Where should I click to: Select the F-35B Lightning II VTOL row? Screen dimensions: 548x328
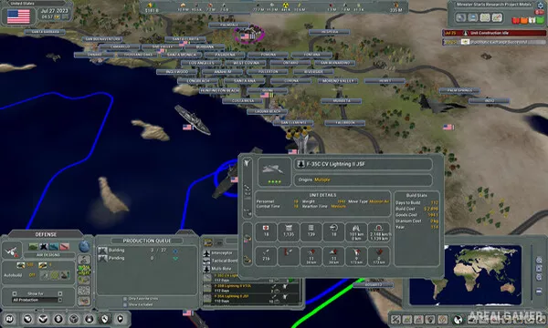(x=251, y=288)
